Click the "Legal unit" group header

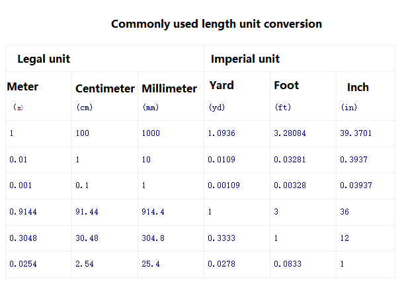point(44,59)
